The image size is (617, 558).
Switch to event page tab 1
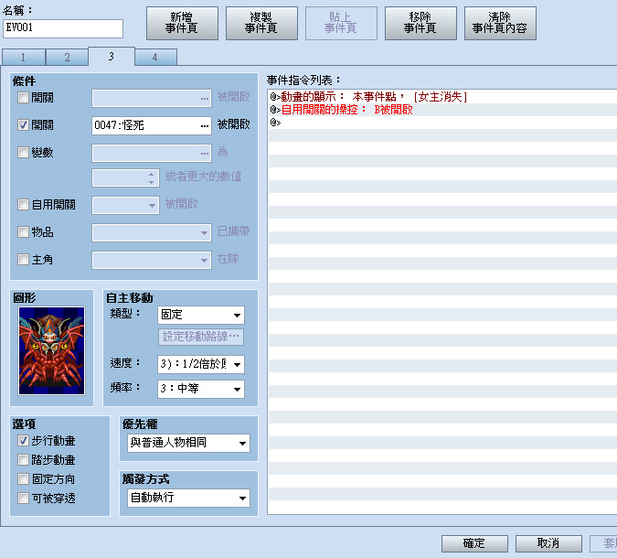tap(23, 58)
